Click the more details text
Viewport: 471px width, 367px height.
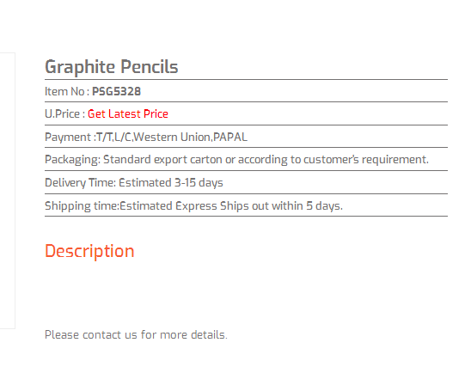pyautogui.click(x=193, y=334)
